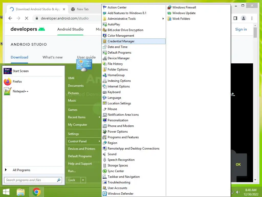
Task: Open the User Accounts icon
Action: [105, 188]
